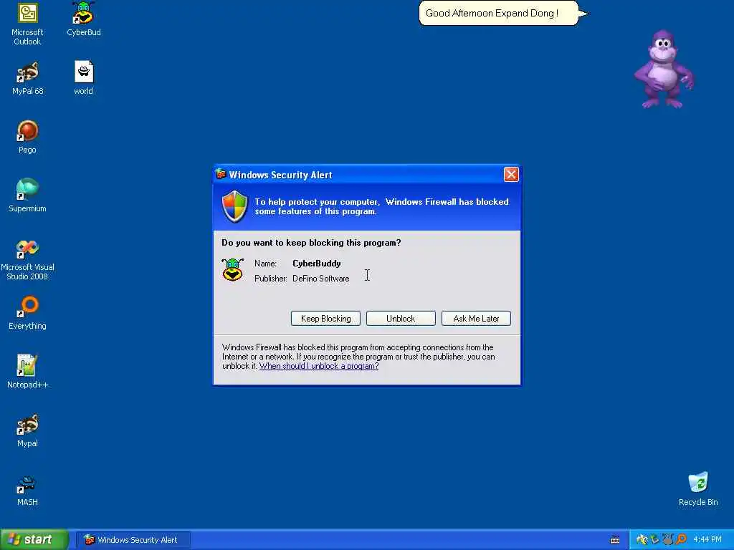Click the on-screen keyboard icon on the taskbar
The width and height of the screenshot is (734, 550).
coord(615,540)
